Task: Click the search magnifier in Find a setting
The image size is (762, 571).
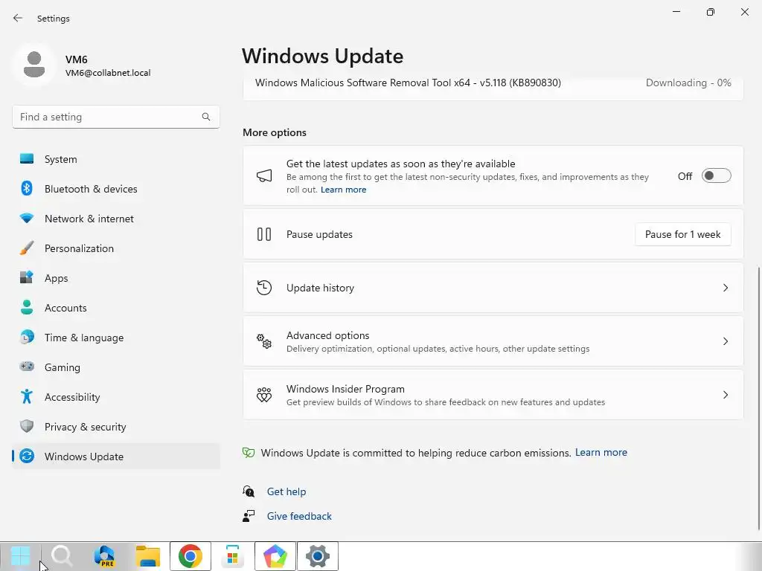Action: [206, 117]
